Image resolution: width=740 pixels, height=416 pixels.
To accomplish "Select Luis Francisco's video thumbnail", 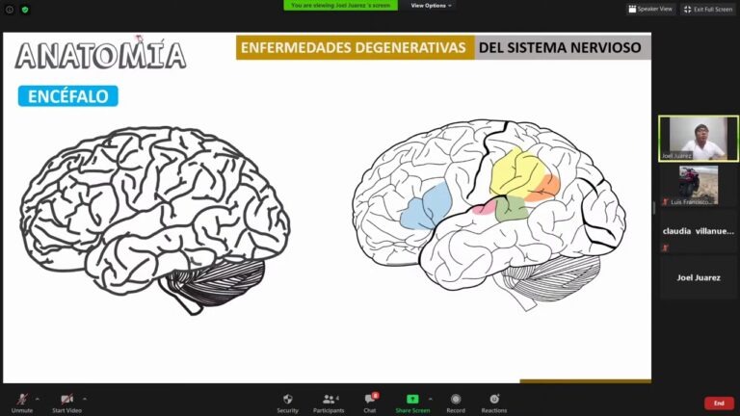I will [x=699, y=185].
